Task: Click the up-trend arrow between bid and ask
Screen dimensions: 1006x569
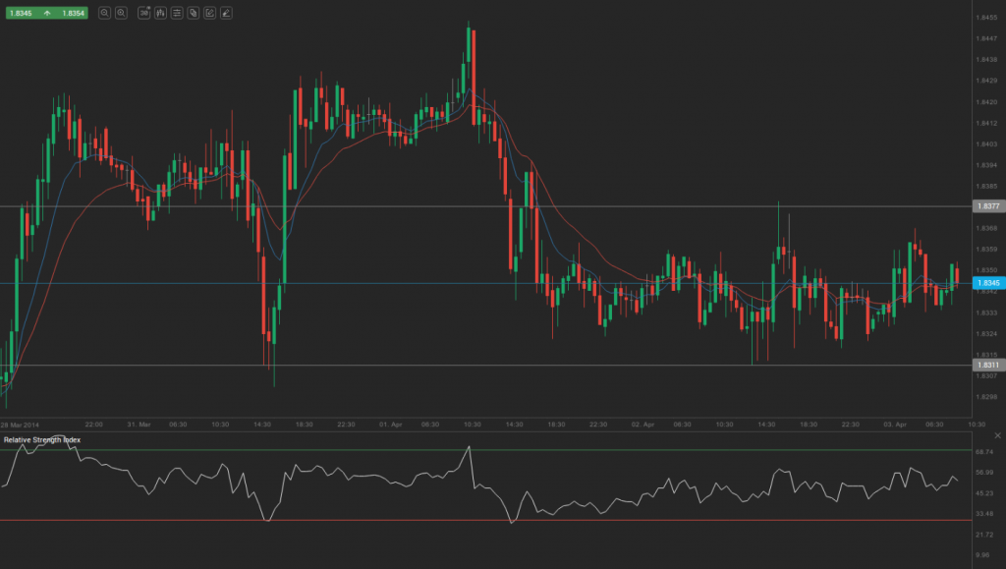Action: (47, 13)
